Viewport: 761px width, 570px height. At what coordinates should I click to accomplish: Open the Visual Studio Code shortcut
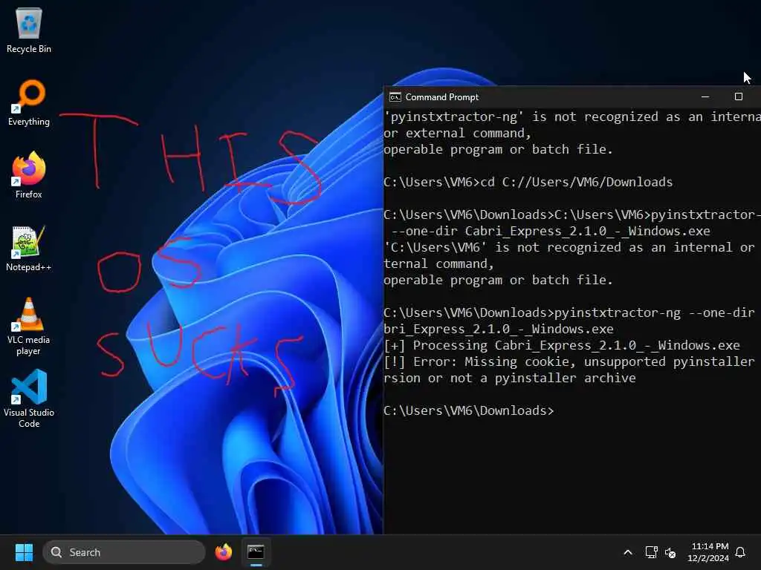[x=29, y=399]
